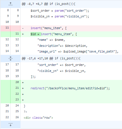122x129 pixels.
Task: Click the highlighted $id = assignment text
Action: point(36,34)
